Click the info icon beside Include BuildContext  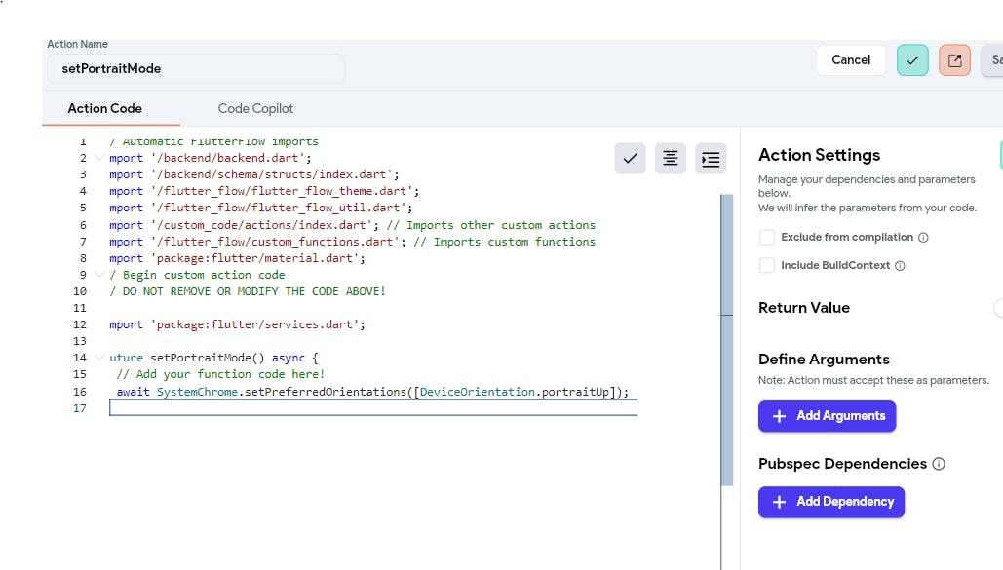pos(900,266)
